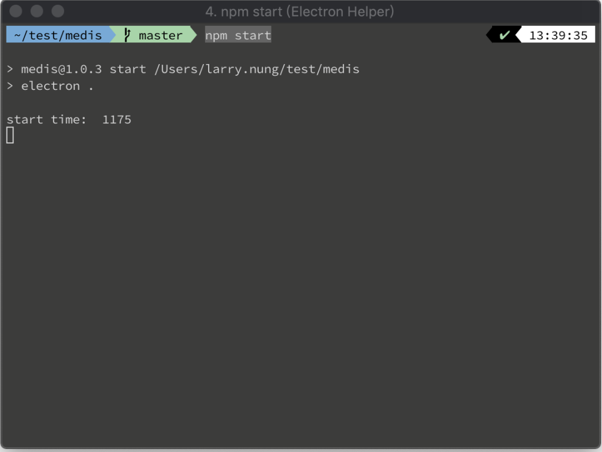
Task: Click the 1175 start time value
Action: [x=117, y=119]
